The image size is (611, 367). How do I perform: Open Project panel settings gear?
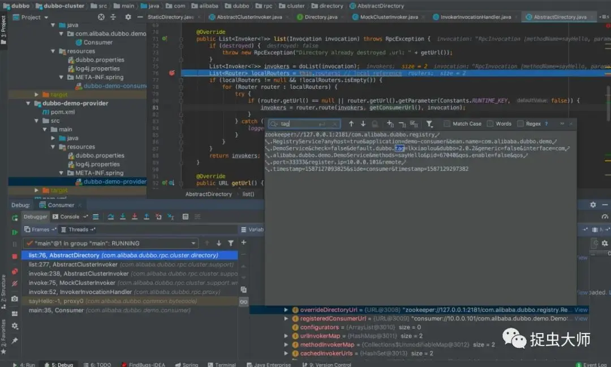pos(128,17)
